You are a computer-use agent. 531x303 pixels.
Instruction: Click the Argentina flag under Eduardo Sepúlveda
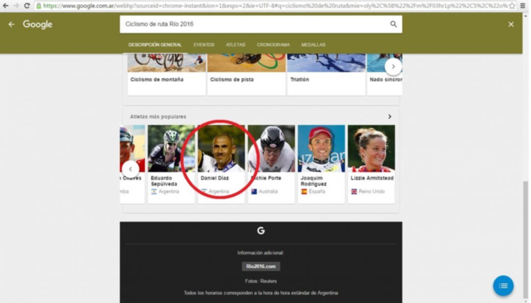pos(154,192)
